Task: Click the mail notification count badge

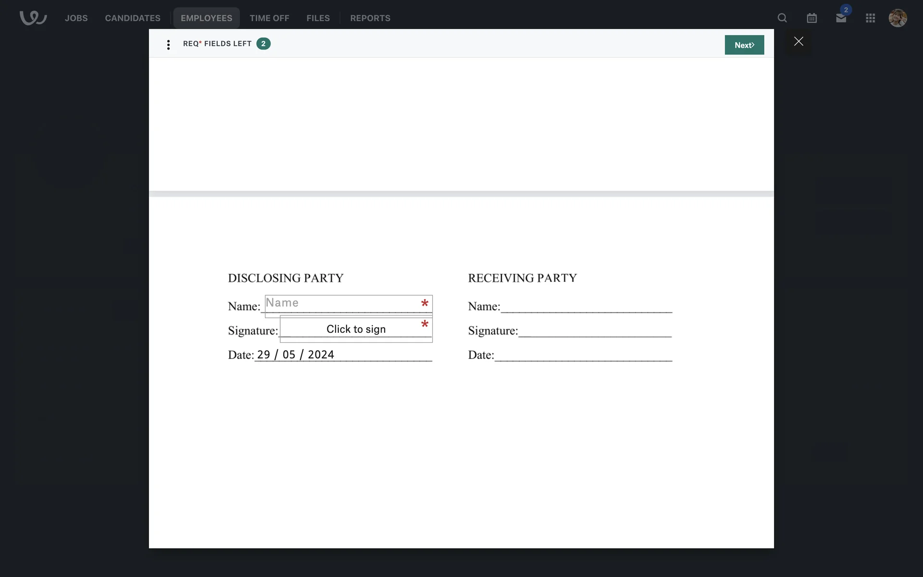Action: coord(846,10)
